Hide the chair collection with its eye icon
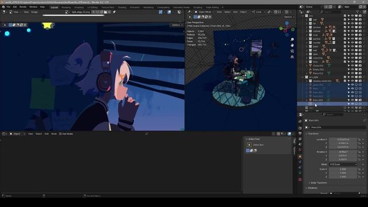This screenshot has height=207, width=368. click(x=352, y=35)
